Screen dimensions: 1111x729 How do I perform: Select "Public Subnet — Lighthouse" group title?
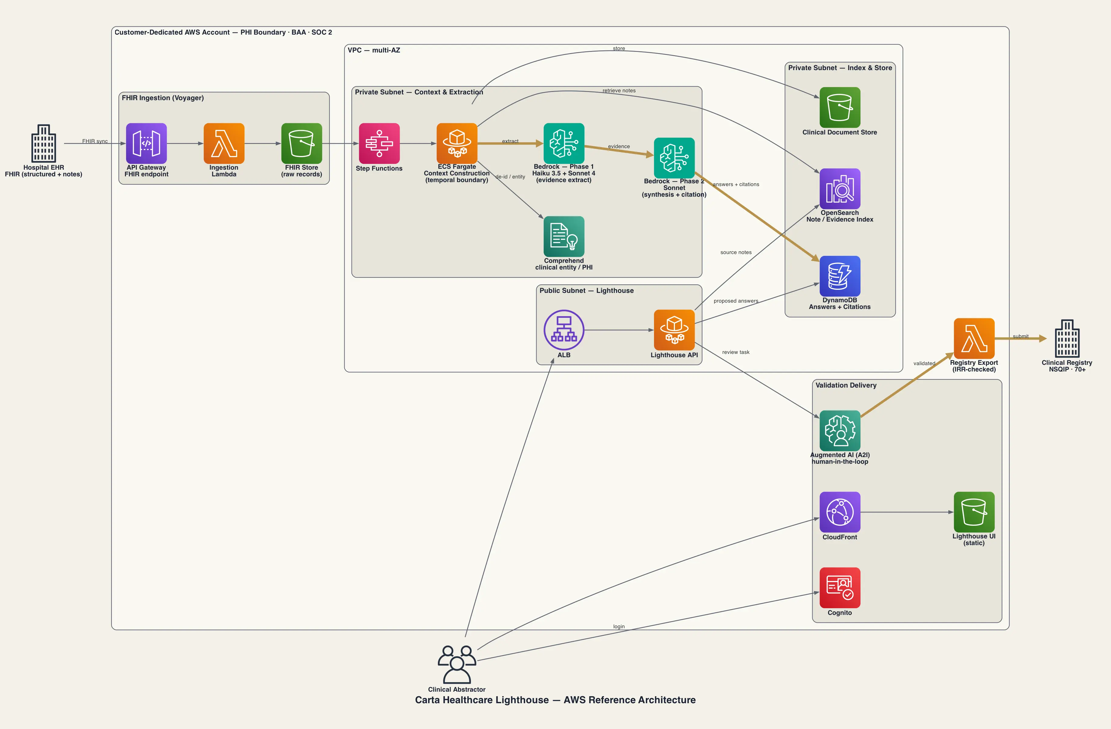586,290
